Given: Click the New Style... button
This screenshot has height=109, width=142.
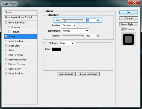Looking at the screenshot, I should pos(129,24).
